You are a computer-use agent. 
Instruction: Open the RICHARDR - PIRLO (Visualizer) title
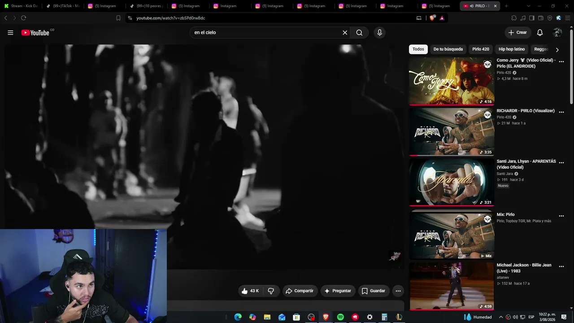pyautogui.click(x=526, y=111)
